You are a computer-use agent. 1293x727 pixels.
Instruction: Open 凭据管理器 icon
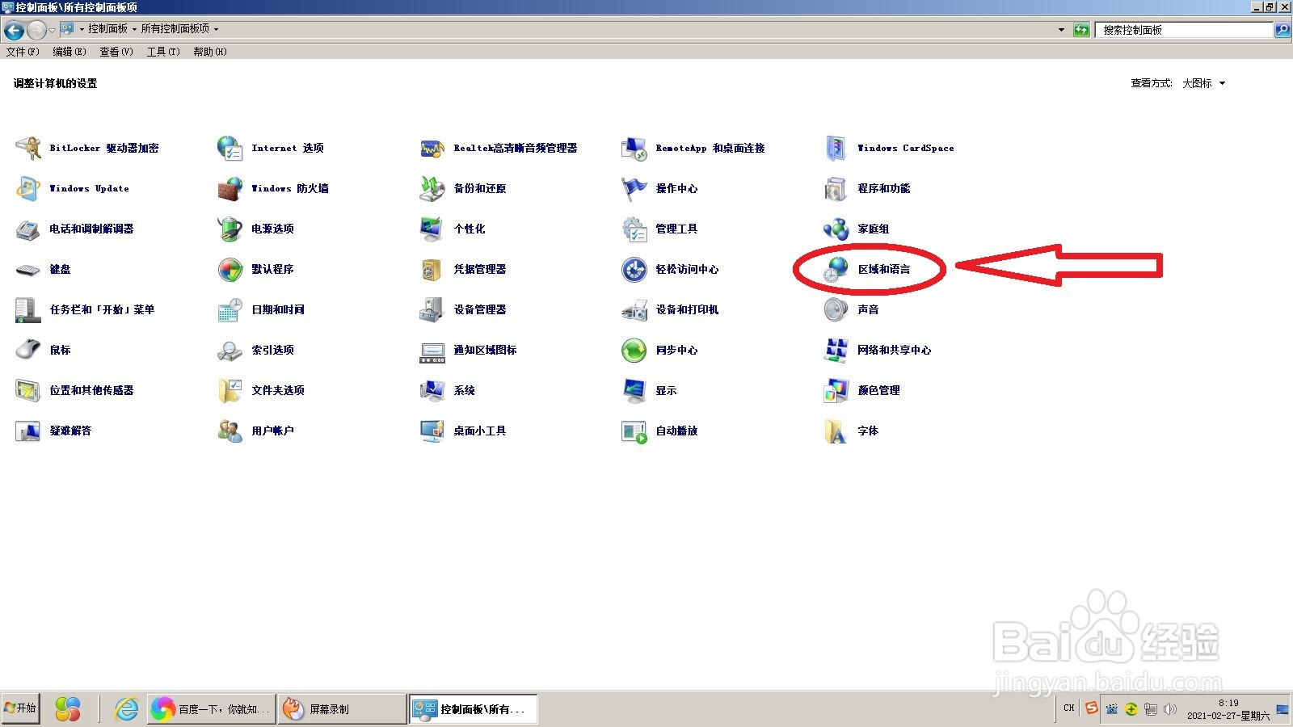point(432,269)
